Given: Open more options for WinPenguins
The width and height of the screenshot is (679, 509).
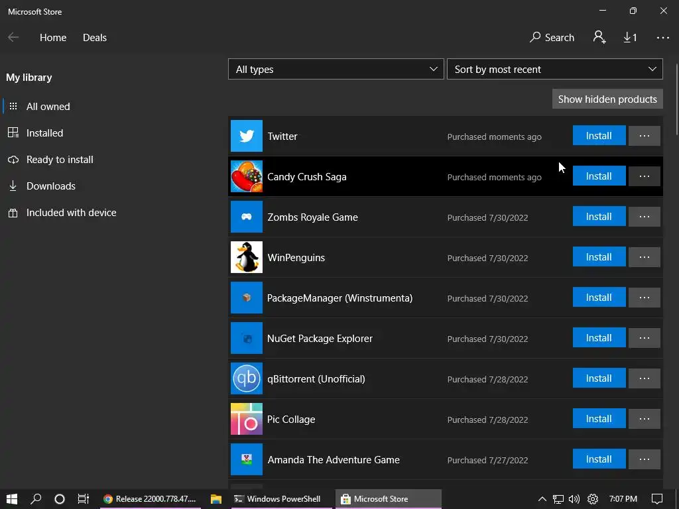Looking at the screenshot, I should 645,257.
